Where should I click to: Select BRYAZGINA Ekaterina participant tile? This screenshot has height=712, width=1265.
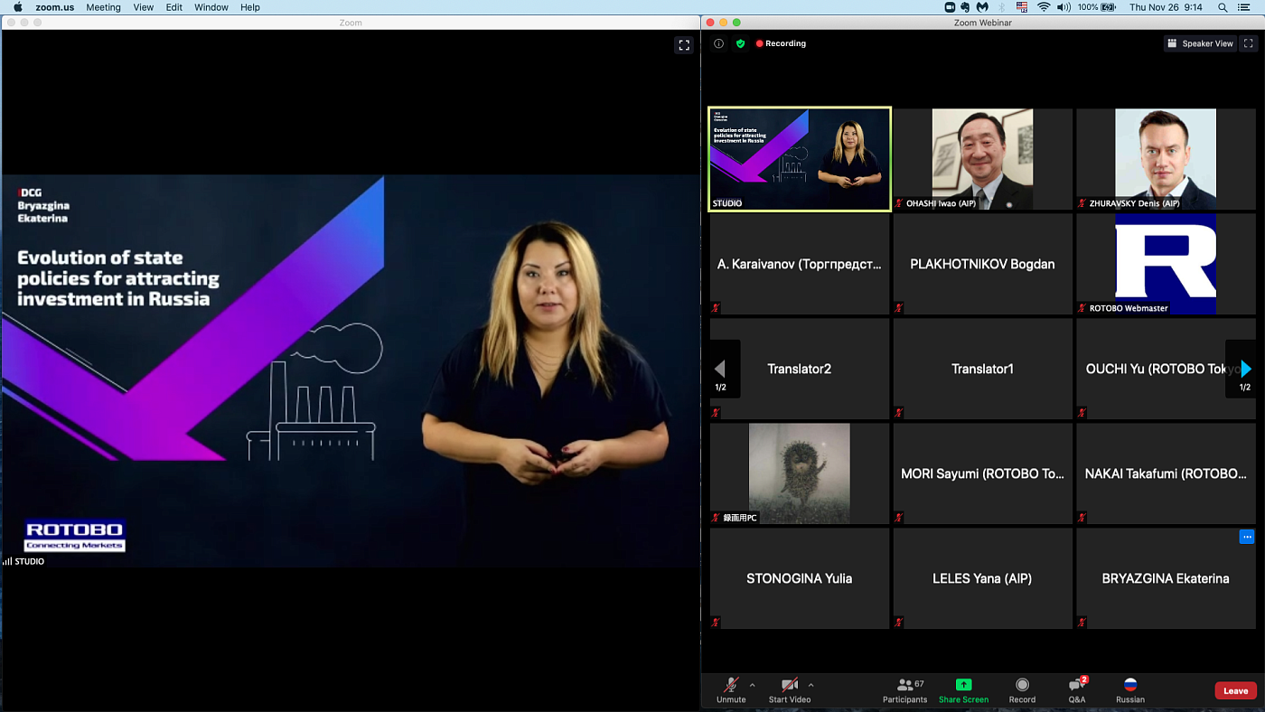(x=1166, y=578)
